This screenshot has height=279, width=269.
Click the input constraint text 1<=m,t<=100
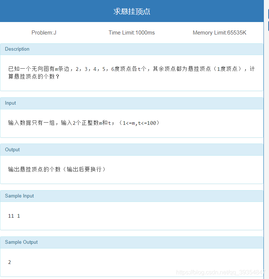[x=139, y=123]
